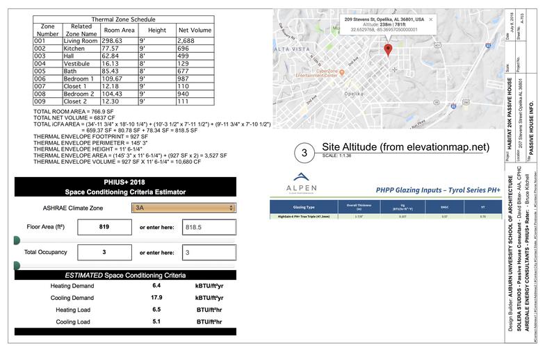This screenshot has height=352, width=545.
Task: Click "THERMAL ENVELOPE PERIMETER = 145' 3"" line
Action: (90, 143)
